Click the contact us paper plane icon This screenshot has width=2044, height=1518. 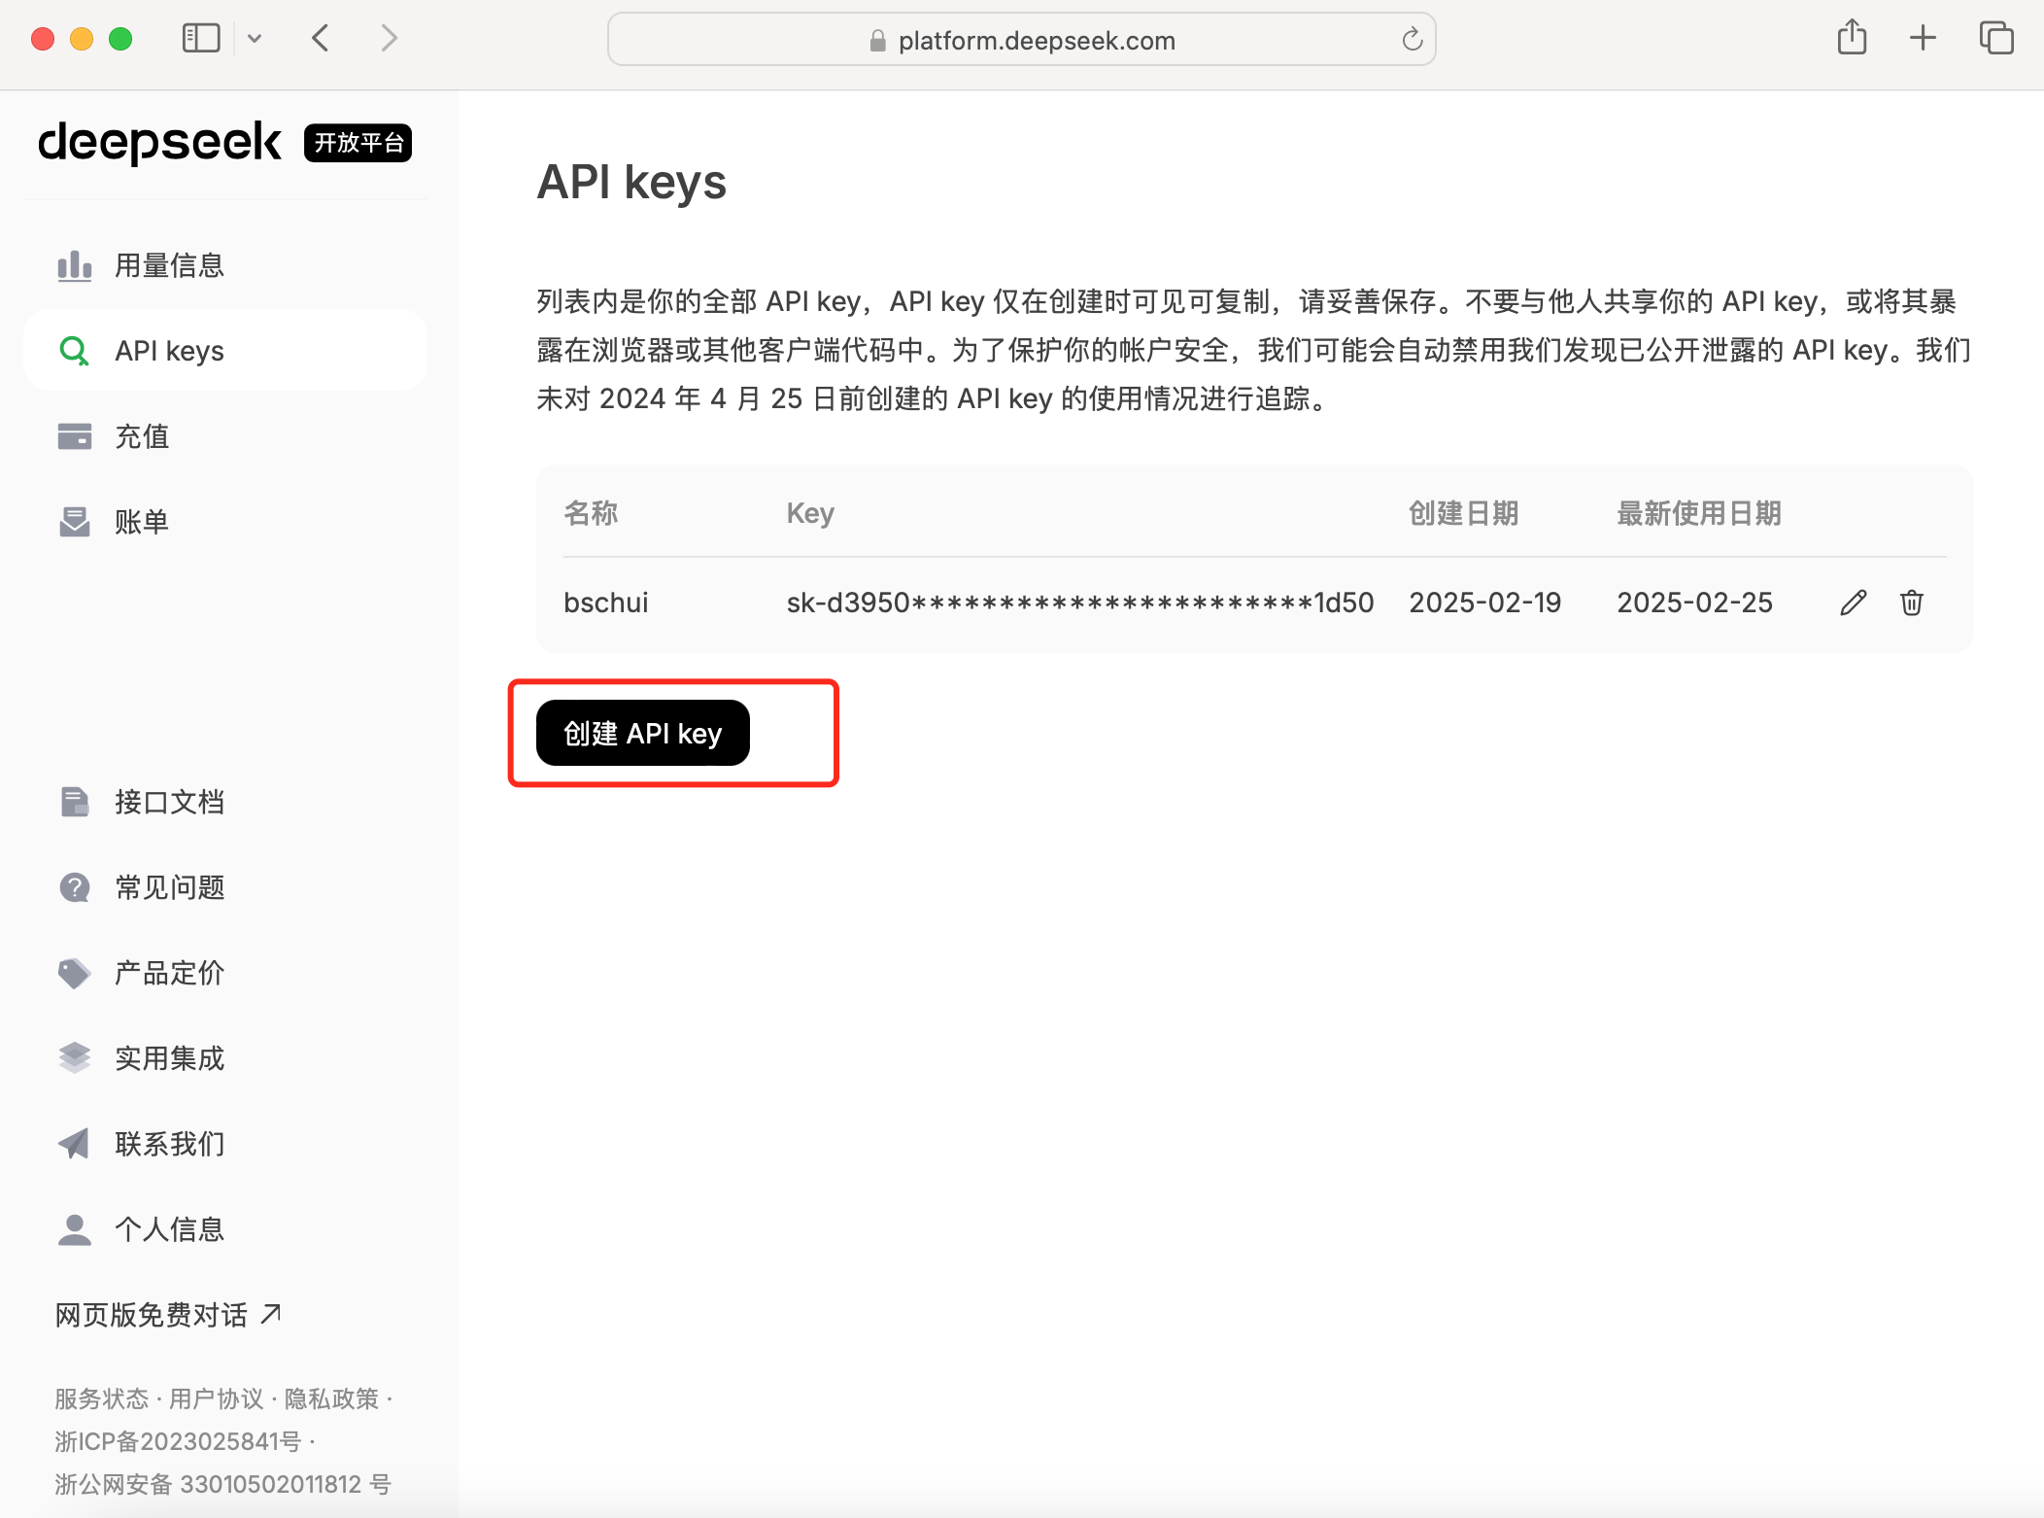[x=75, y=1144]
